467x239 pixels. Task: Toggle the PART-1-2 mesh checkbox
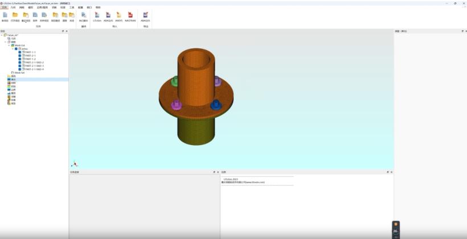[20, 59]
